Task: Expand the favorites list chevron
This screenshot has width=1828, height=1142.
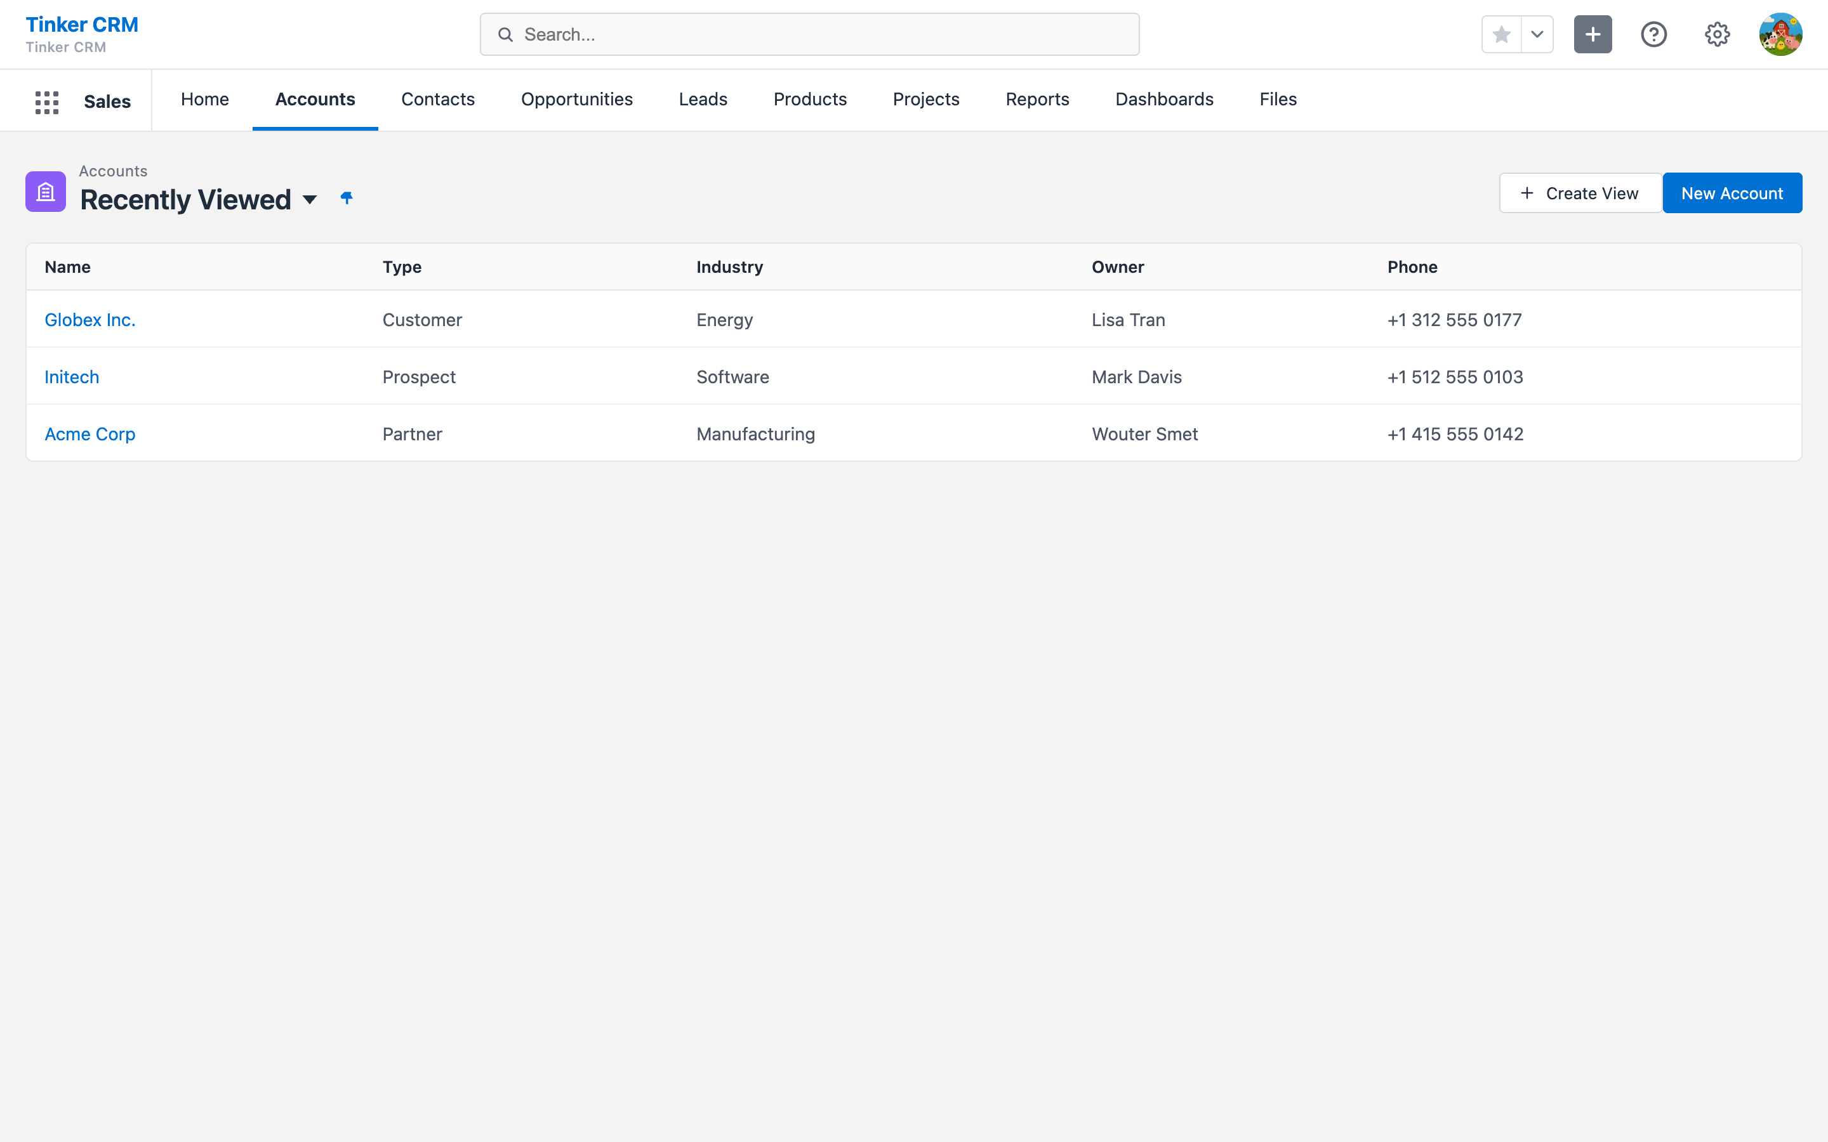Action: coord(1537,35)
